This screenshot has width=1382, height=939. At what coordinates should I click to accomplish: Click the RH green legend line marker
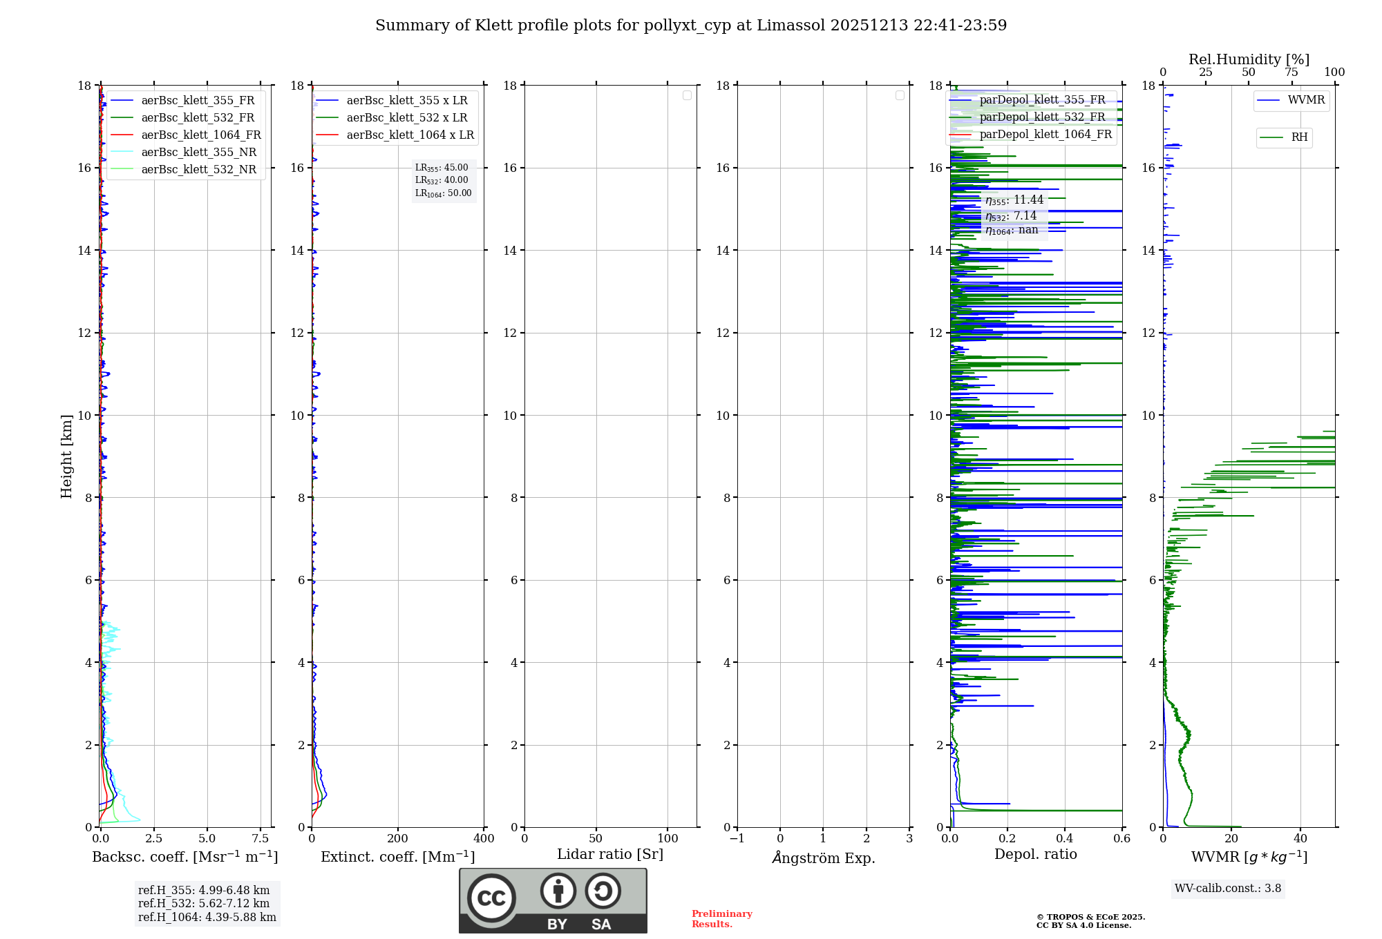click(1271, 138)
